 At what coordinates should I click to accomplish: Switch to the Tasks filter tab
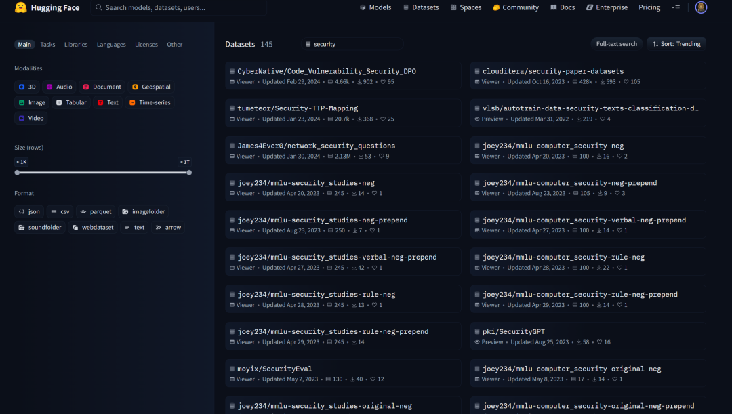(47, 44)
